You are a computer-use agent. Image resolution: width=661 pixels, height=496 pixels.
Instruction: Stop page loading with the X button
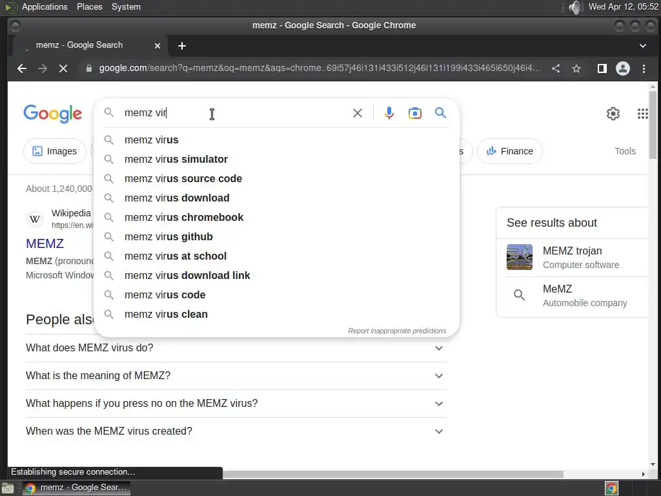(x=63, y=68)
